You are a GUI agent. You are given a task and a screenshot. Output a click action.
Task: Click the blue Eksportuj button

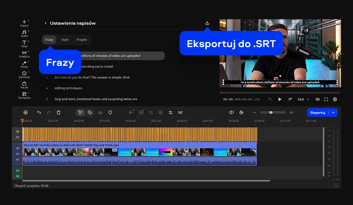click(x=317, y=113)
